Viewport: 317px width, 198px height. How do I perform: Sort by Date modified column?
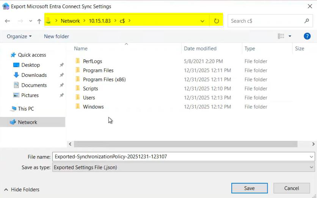pyautogui.click(x=200, y=48)
